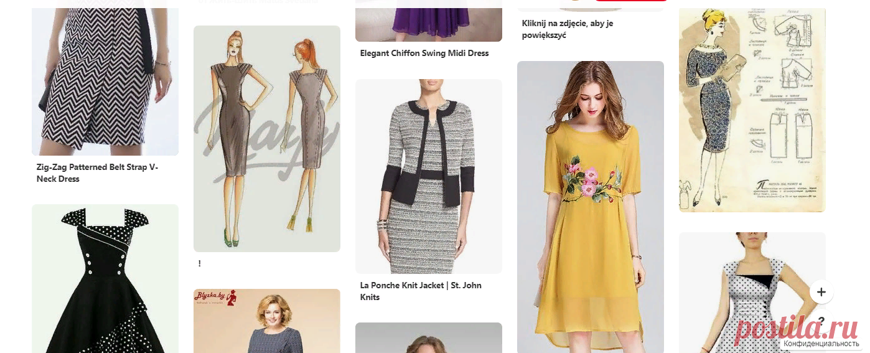This screenshot has width=870, height=353.
Task: Open 'Kliknij na zdjęcie, aby je powiększyć' caption
Action: (568, 29)
